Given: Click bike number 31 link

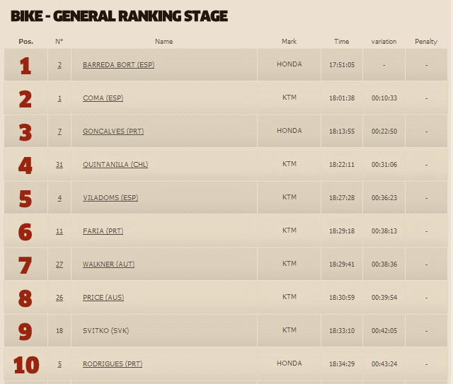Looking at the screenshot, I should 59,165.
